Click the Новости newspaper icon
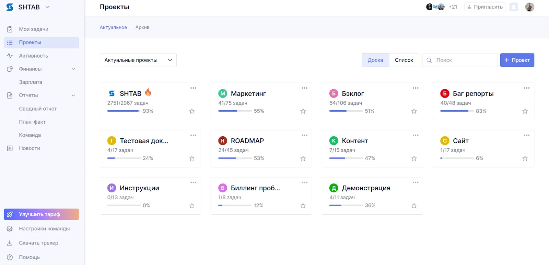This screenshot has width=549, height=265. (x=10, y=148)
